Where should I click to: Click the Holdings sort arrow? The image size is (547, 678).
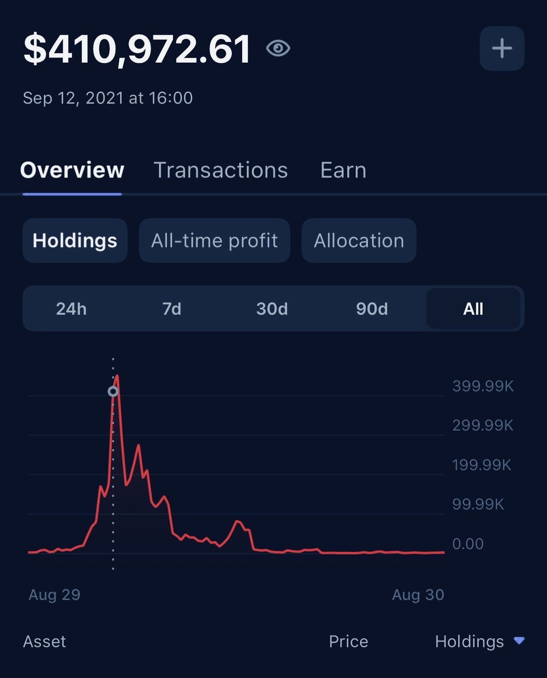click(x=519, y=640)
